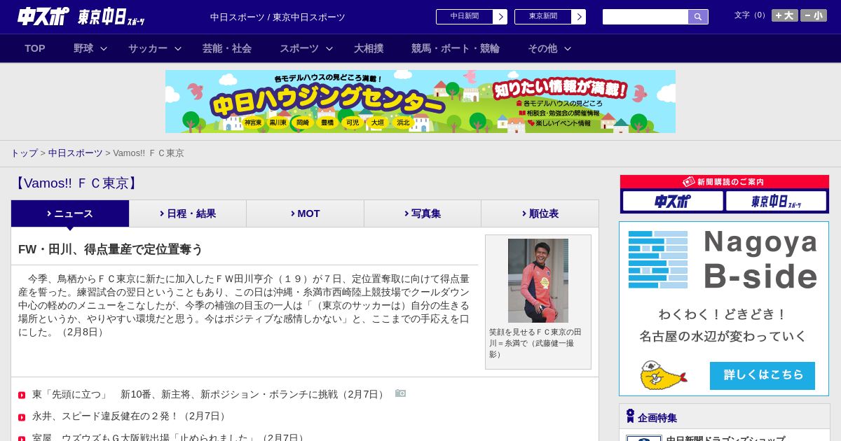Open the 芸能・社会 menu item
The image size is (841, 441).
click(227, 48)
